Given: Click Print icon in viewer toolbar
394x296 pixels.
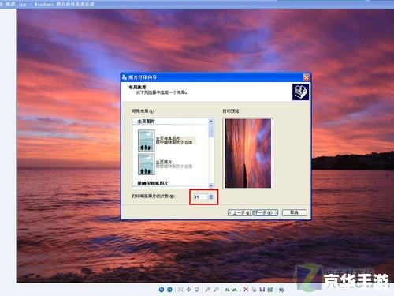Looking at the screenshot, I should (254, 290).
